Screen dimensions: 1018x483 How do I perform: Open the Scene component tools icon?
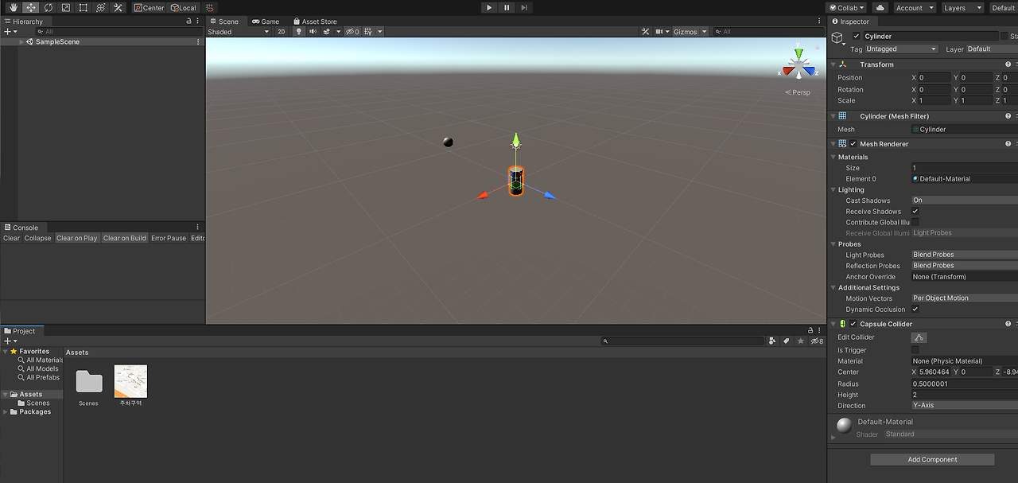[646, 32]
